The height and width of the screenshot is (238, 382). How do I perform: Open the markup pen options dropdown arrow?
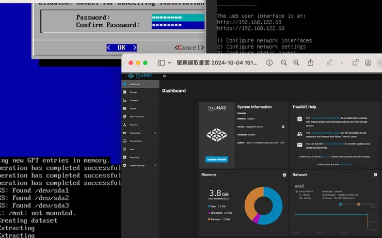point(342,63)
